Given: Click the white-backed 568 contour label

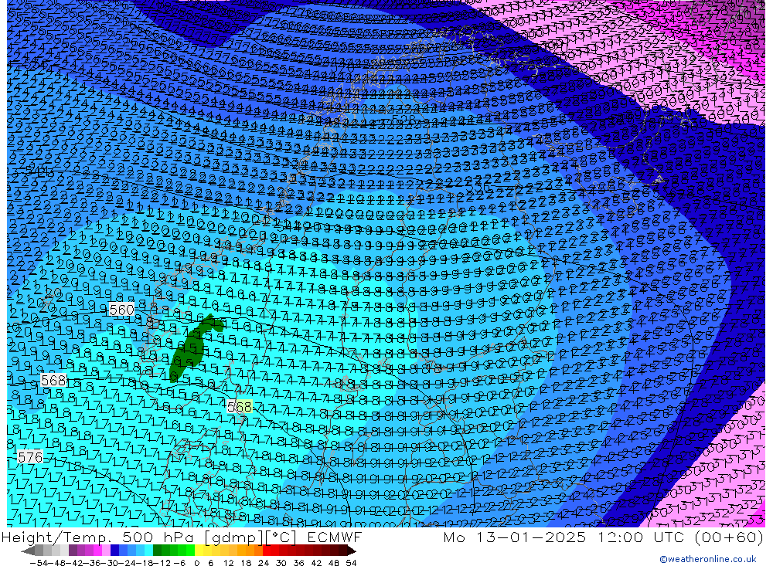Looking at the screenshot, I should tap(54, 380).
